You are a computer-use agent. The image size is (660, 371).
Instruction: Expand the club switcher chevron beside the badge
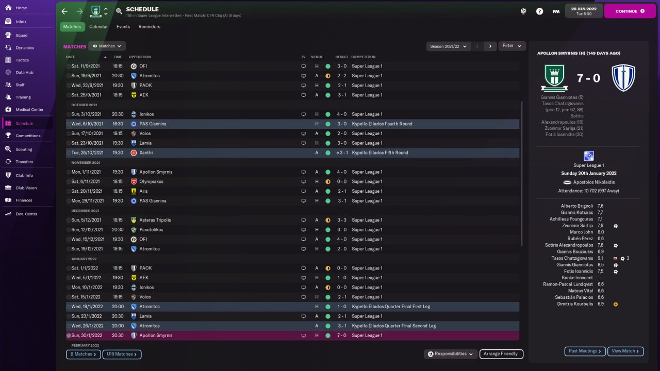point(106,11)
